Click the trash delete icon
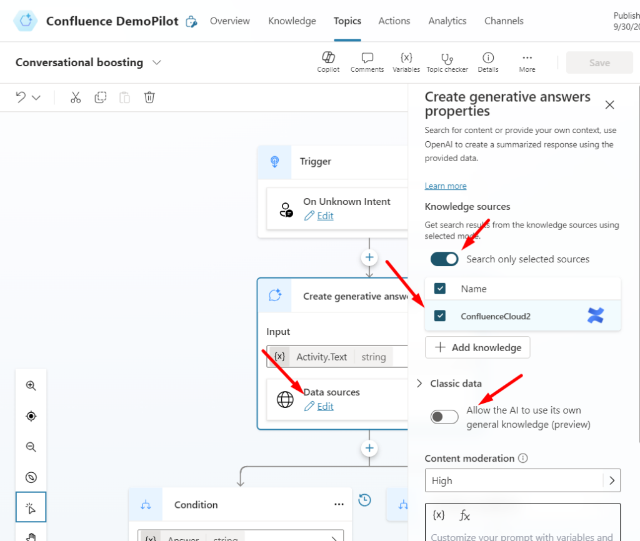The width and height of the screenshot is (640, 541). pyautogui.click(x=149, y=97)
